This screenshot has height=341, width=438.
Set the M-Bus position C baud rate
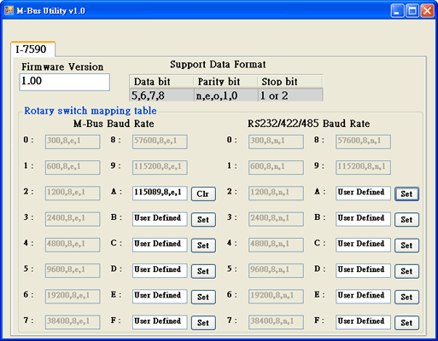click(x=203, y=246)
